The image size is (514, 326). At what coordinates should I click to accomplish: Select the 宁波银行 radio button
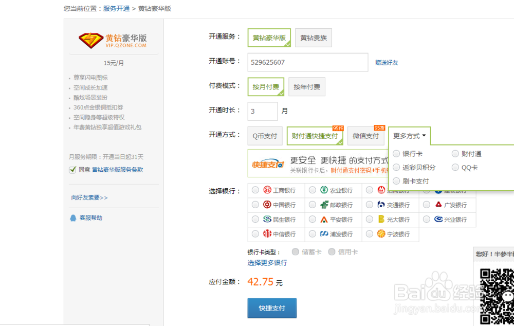point(370,234)
